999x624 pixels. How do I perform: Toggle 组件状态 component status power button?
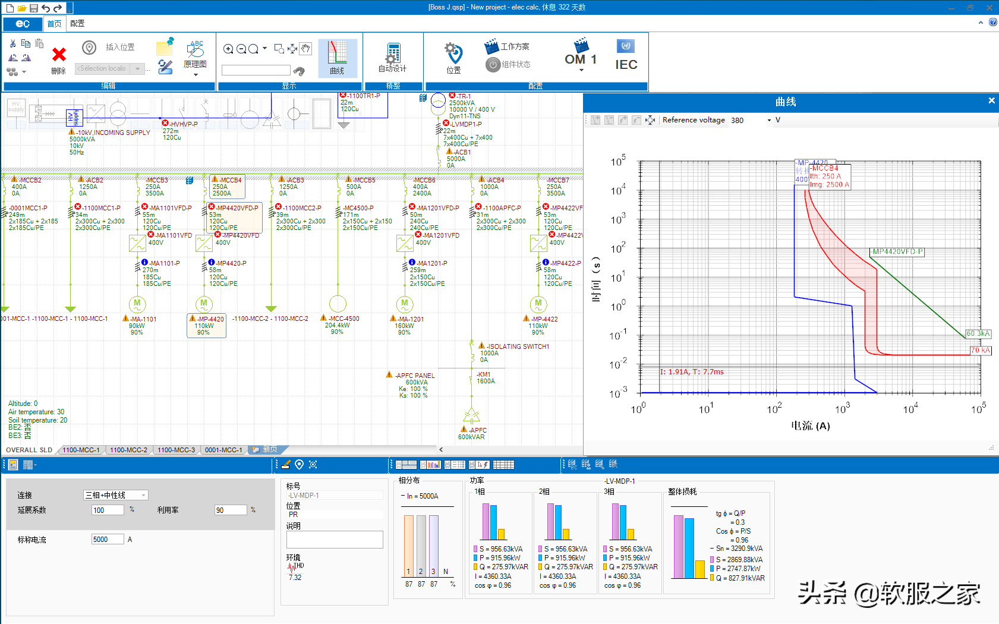click(493, 64)
